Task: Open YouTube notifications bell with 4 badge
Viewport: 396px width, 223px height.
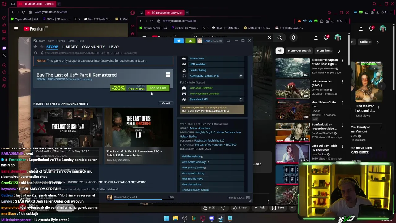Action: 326,37
